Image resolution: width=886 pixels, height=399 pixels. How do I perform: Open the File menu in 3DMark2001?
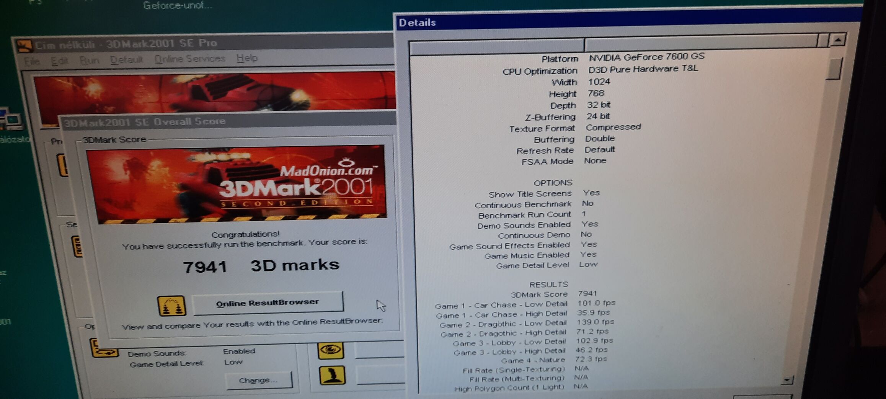[x=31, y=61]
